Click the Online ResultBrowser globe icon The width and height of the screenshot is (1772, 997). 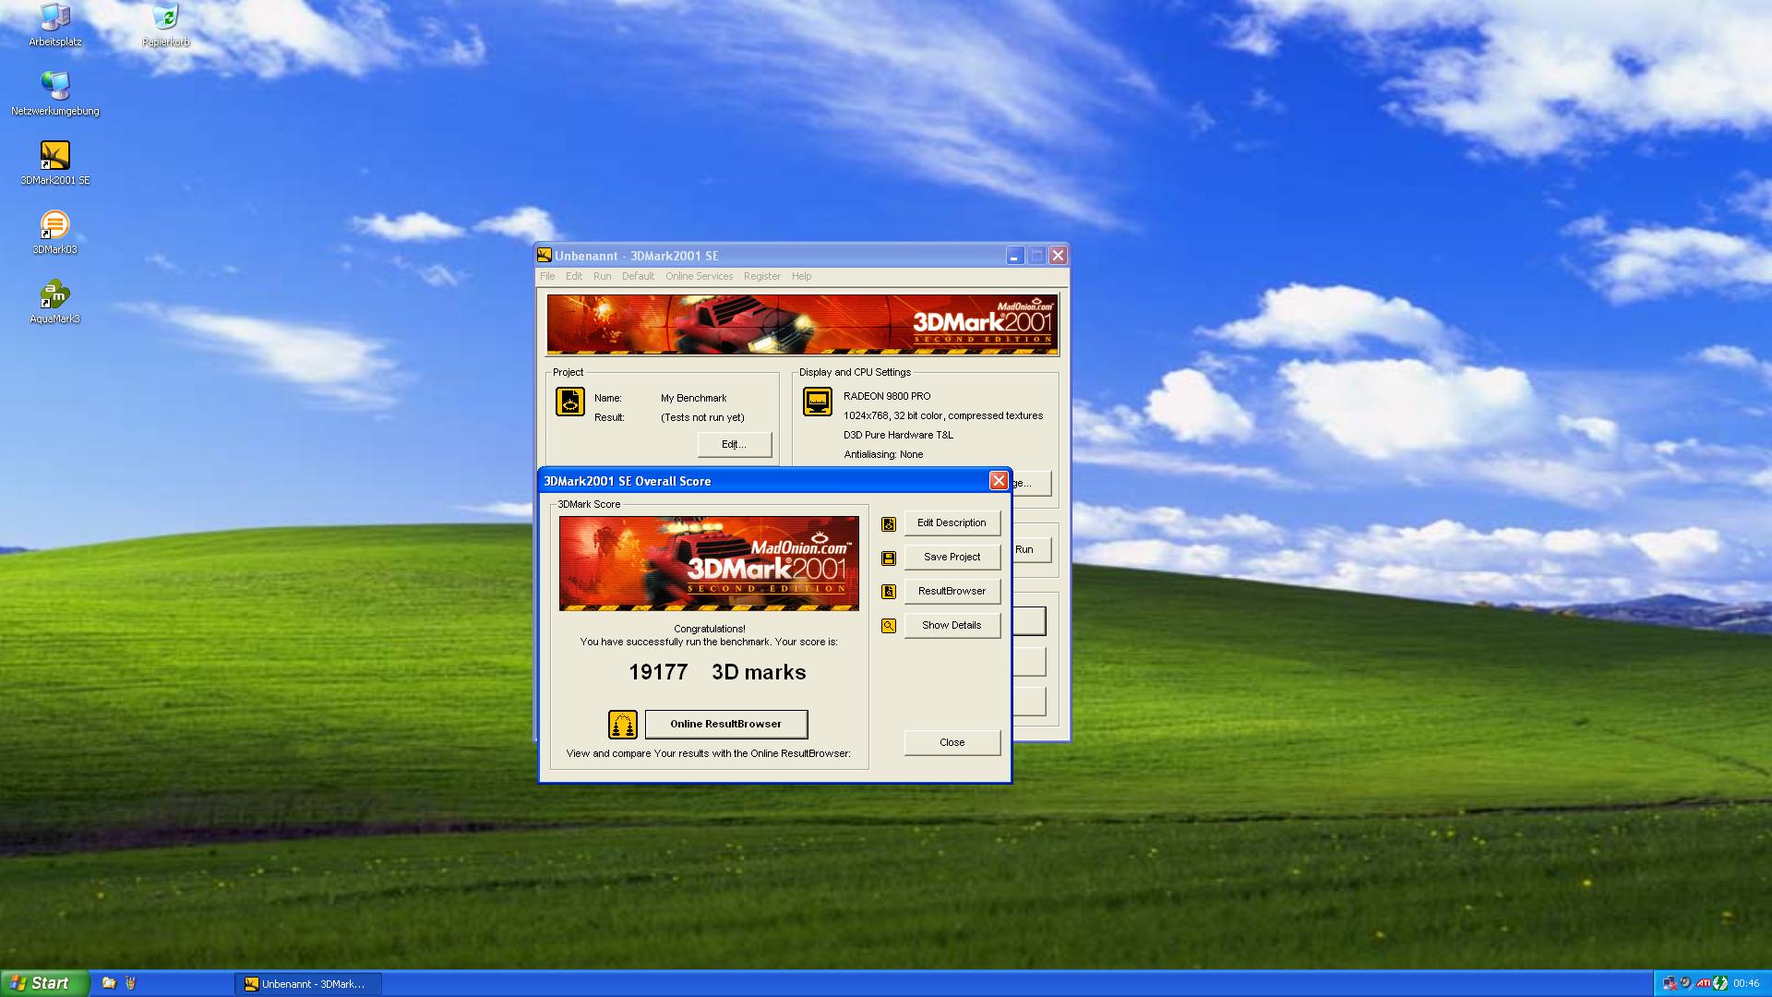(x=623, y=725)
